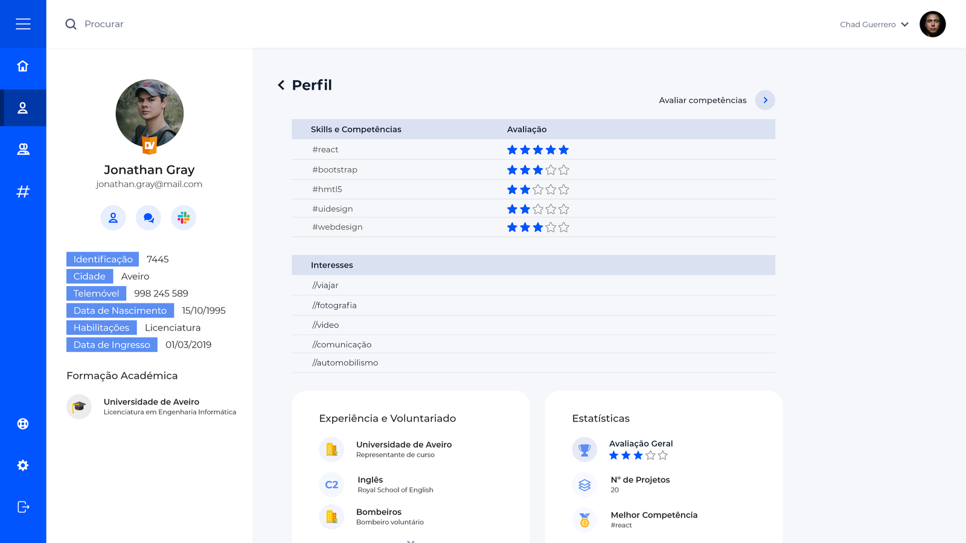Set #bootstrap rating to five stars

coord(563,170)
